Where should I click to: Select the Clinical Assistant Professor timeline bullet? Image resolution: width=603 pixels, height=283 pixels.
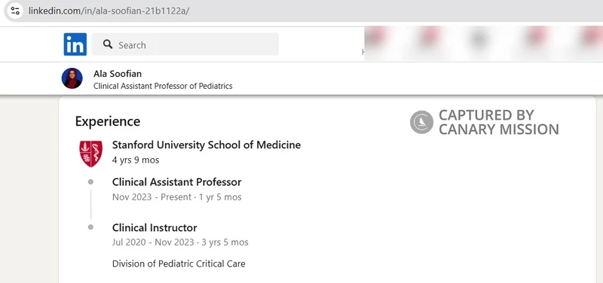click(x=90, y=181)
